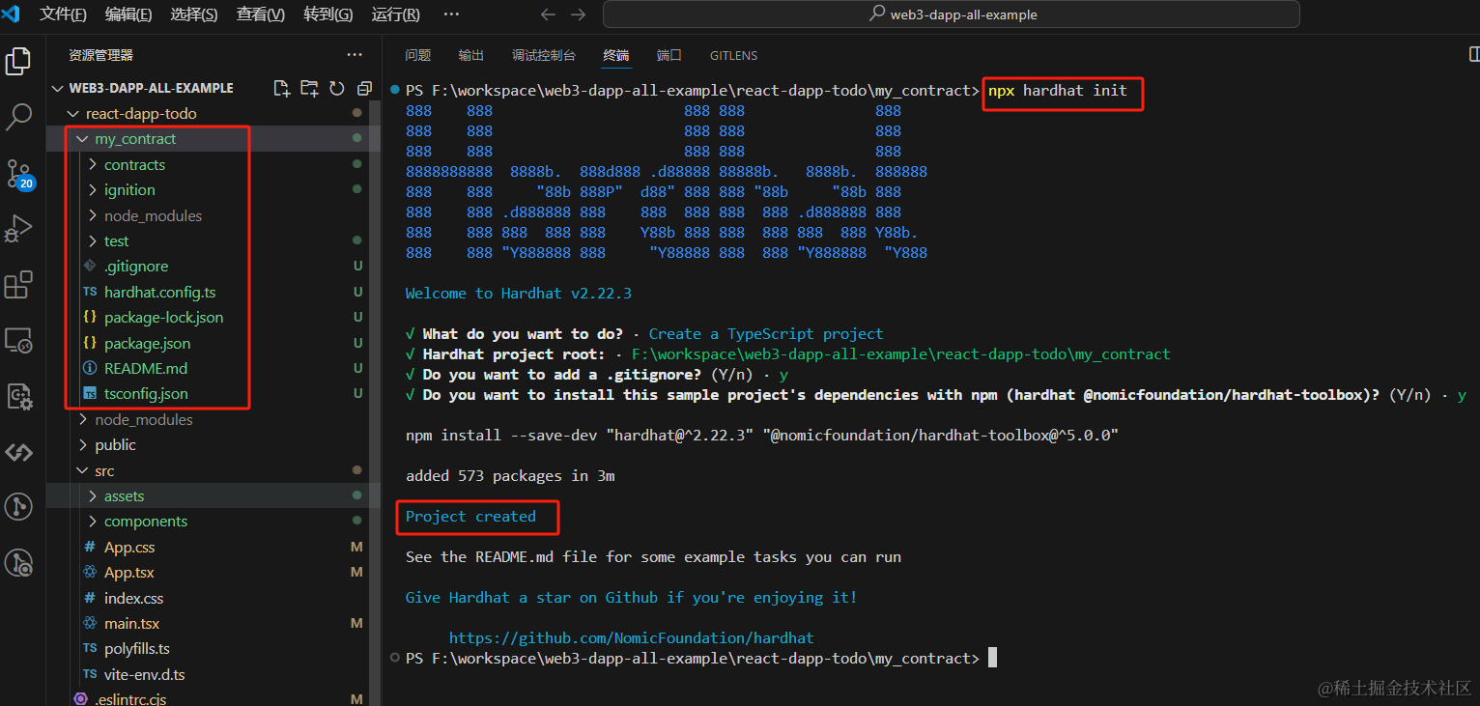The width and height of the screenshot is (1480, 706).
Task: Switch to the Output (输出) tab
Action: coord(471,55)
